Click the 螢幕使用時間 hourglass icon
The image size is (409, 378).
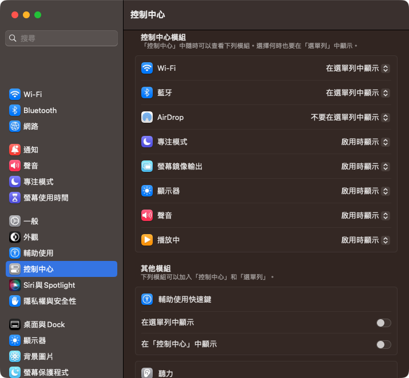pos(15,198)
